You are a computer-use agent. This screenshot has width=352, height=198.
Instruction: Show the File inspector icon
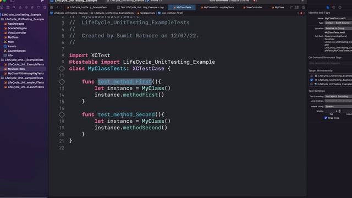pos(328,7)
